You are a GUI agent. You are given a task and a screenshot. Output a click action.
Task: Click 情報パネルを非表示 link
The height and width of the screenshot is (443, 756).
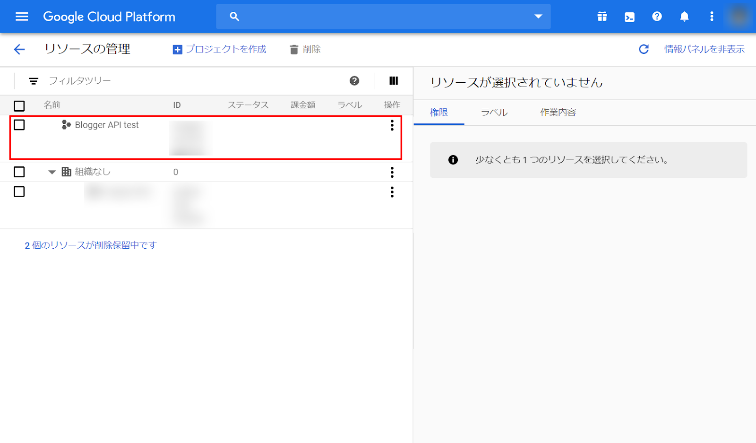coord(704,49)
